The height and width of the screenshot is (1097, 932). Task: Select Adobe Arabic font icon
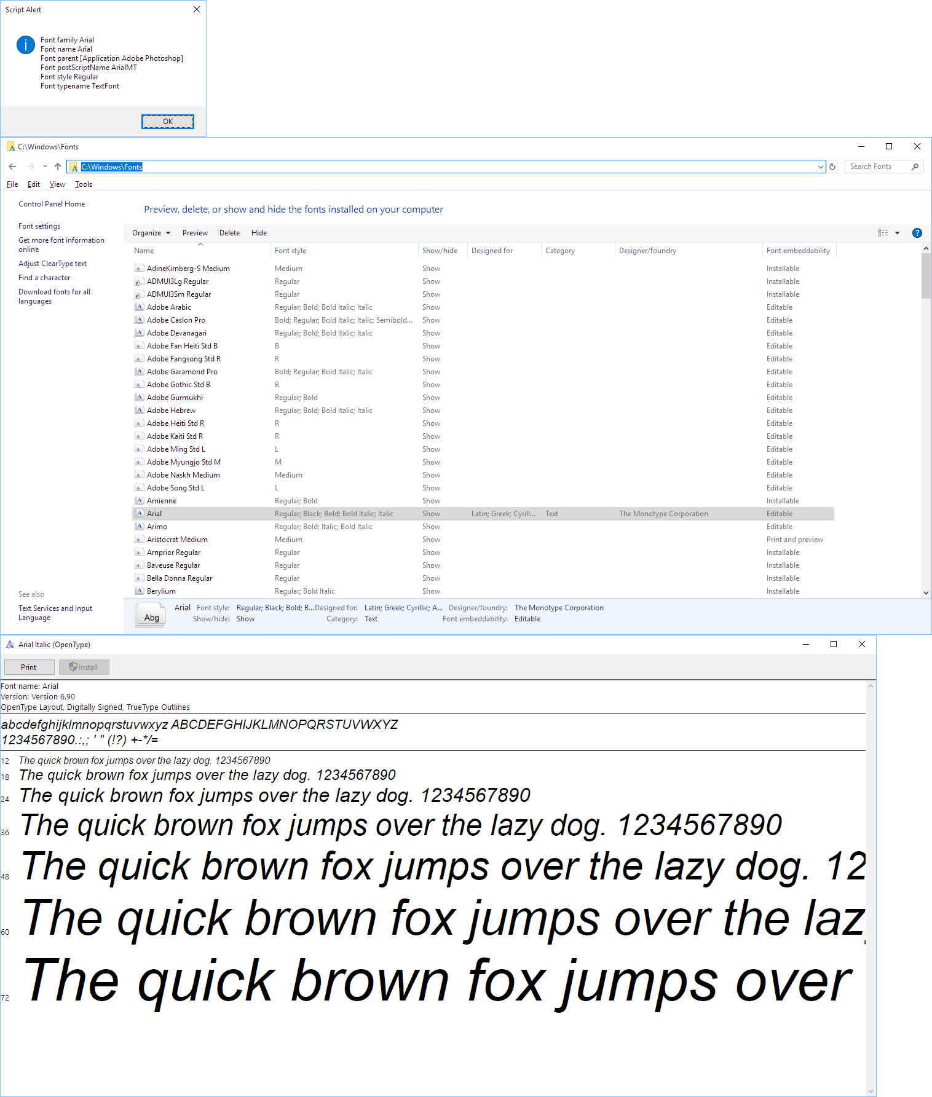[x=140, y=307]
